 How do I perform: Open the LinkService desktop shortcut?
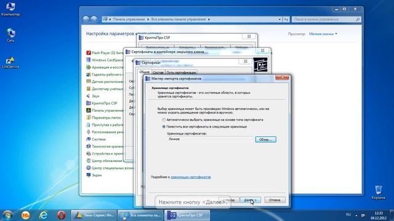(10, 63)
